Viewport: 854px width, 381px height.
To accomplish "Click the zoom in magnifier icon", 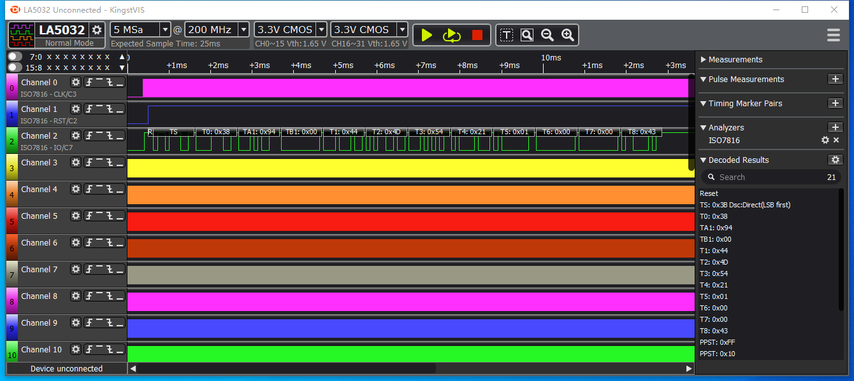I will click(567, 35).
